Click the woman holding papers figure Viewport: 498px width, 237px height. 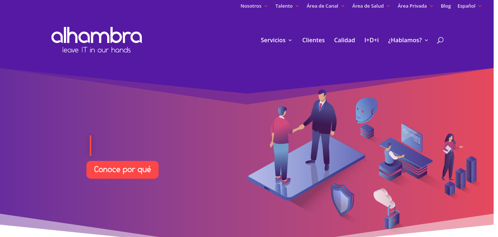(x=451, y=157)
